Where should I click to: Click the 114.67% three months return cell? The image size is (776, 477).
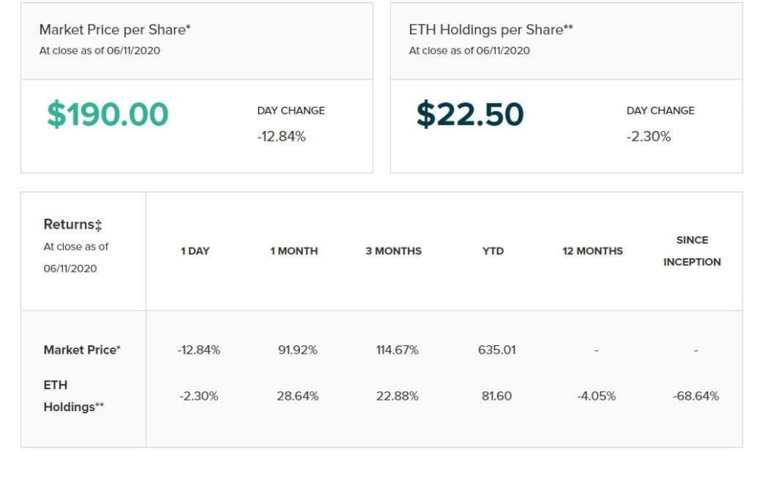coord(397,350)
